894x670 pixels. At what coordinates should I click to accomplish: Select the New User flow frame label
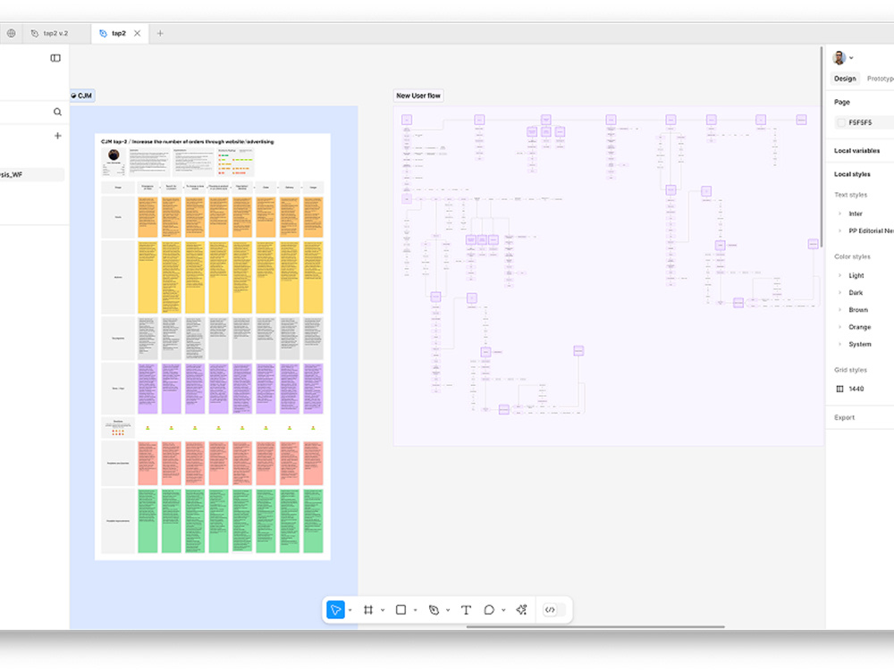pos(418,96)
